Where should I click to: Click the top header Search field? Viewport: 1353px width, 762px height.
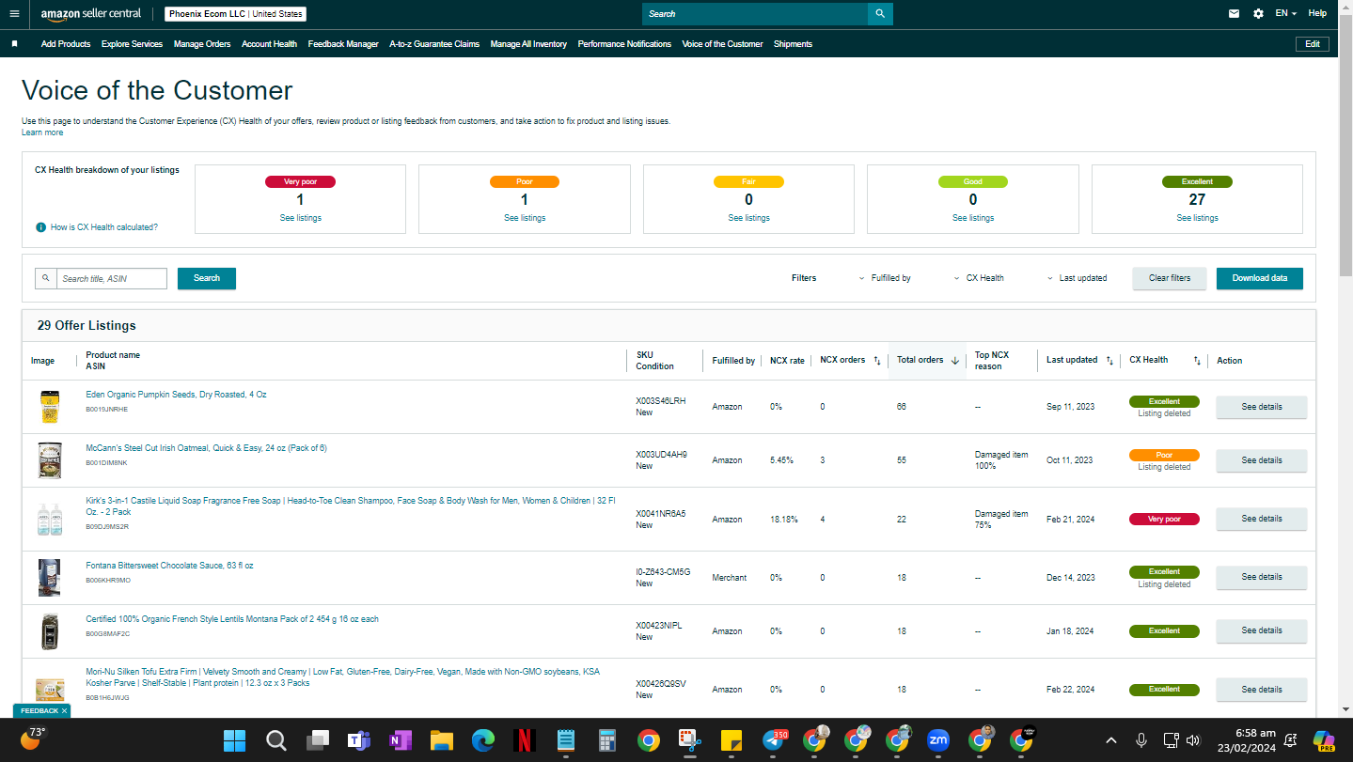tap(755, 14)
